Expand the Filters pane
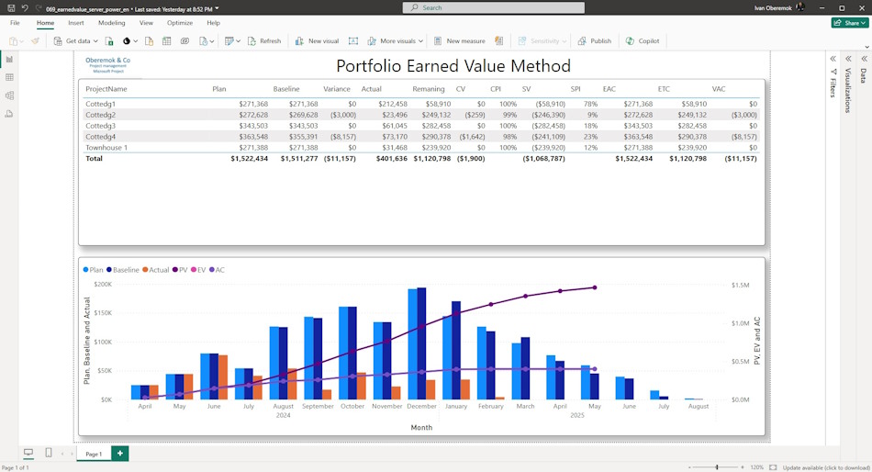The image size is (872, 472). tap(833, 59)
